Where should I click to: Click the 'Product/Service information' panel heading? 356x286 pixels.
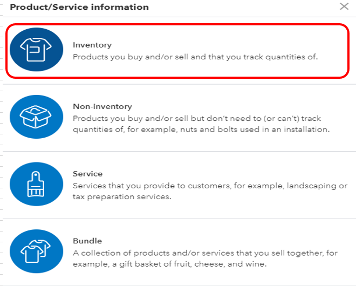pos(79,7)
